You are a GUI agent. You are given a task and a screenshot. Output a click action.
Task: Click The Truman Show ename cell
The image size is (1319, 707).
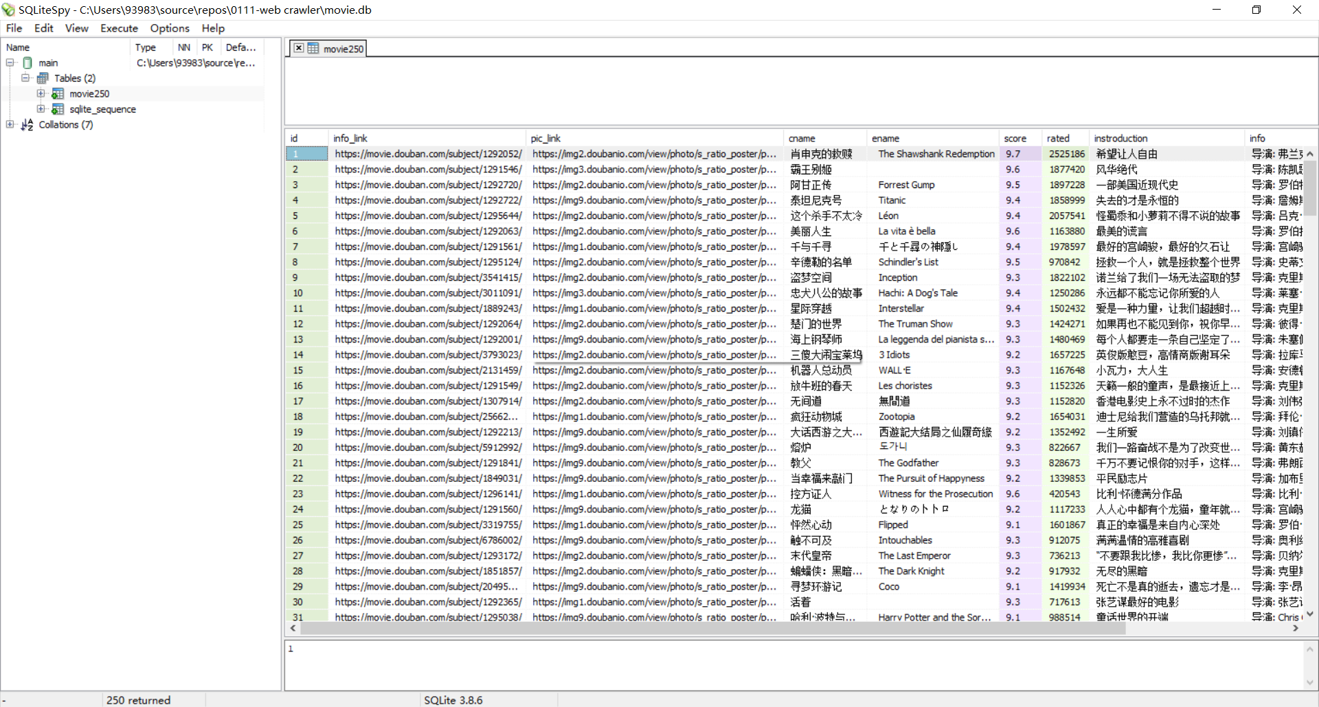(x=933, y=324)
